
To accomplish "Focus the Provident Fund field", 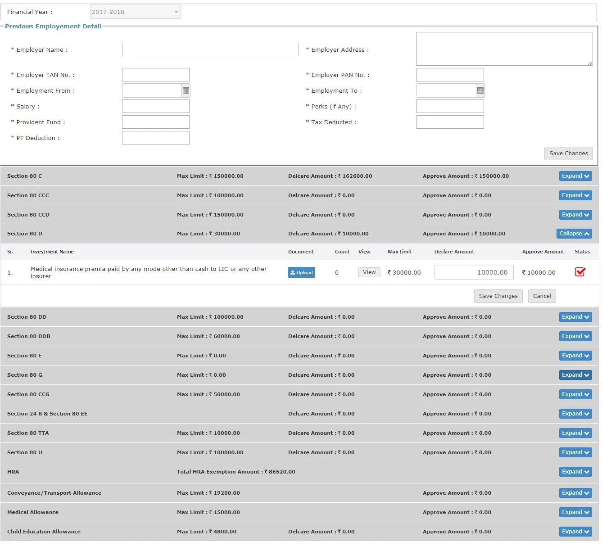I will click(155, 122).
